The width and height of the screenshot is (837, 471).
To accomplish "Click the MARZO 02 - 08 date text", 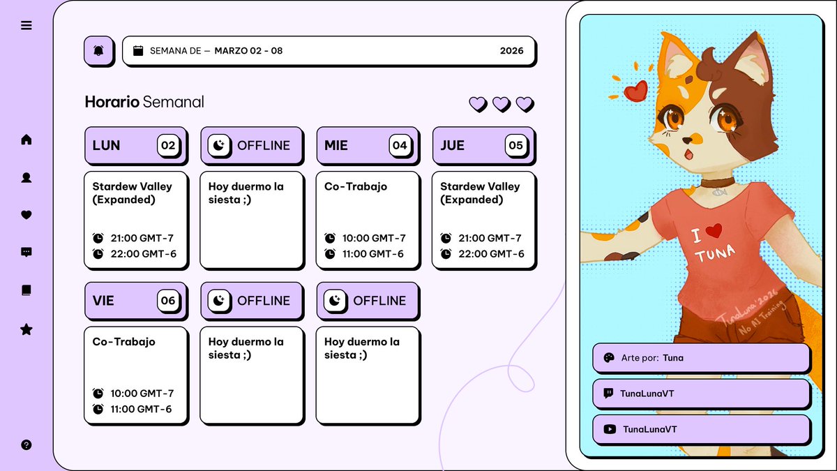I will coord(248,51).
